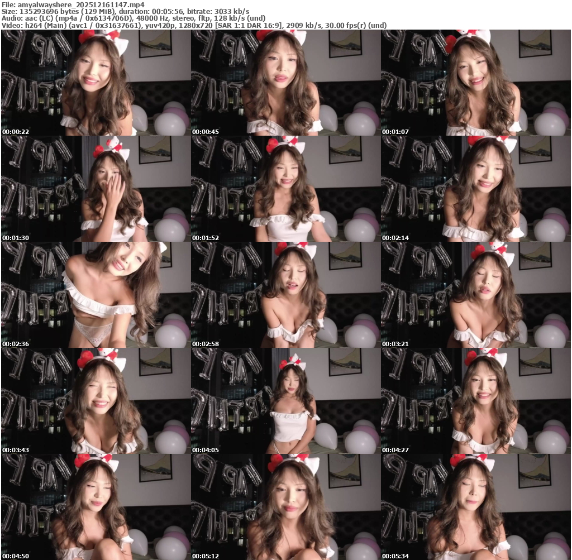Select the thumbnail timestamped 00:01:52

coord(285,189)
